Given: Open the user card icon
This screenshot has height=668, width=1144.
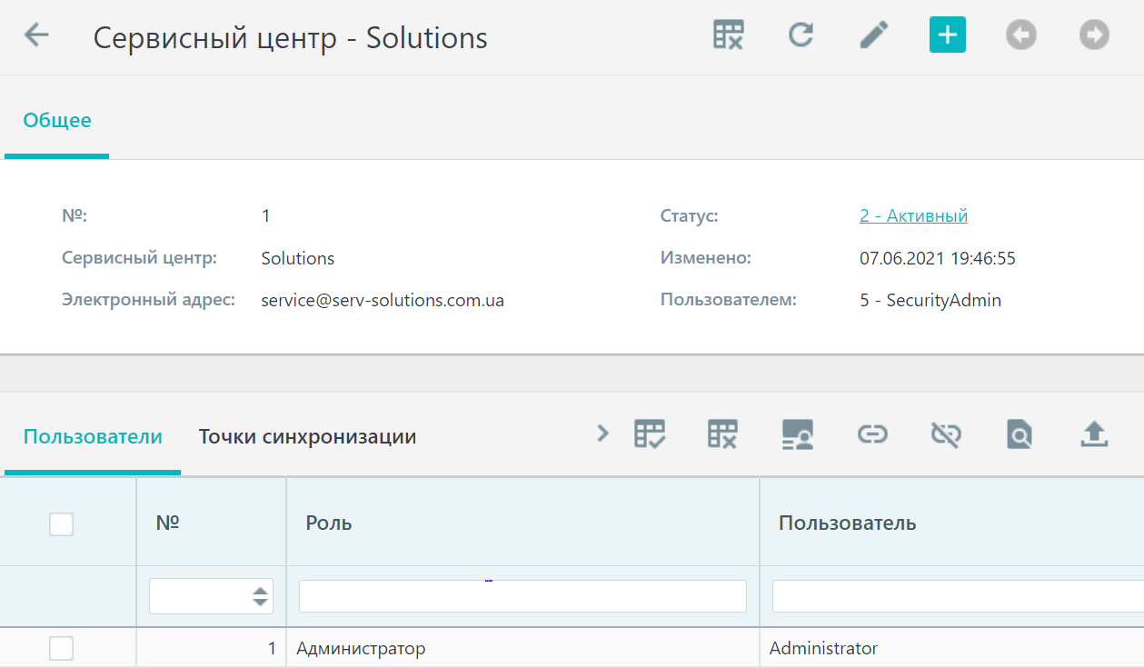Looking at the screenshot, I should [x=798, y=434].
